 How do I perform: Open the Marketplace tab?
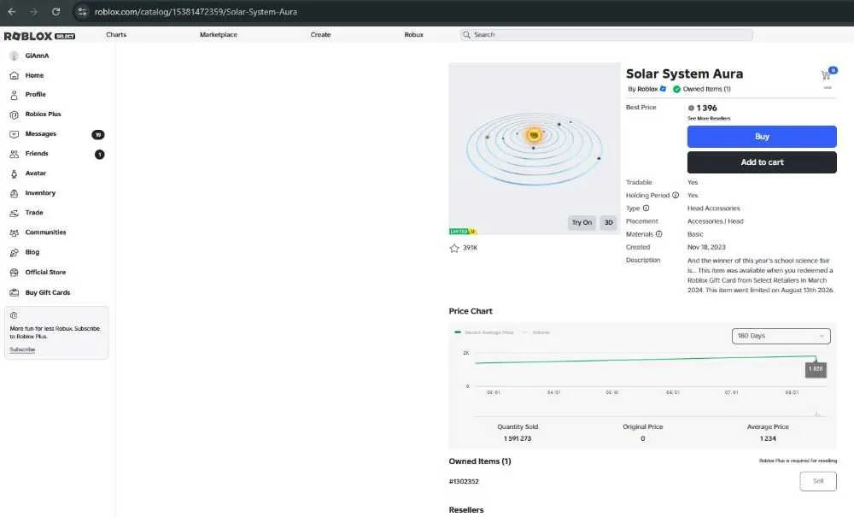point(219,34)
